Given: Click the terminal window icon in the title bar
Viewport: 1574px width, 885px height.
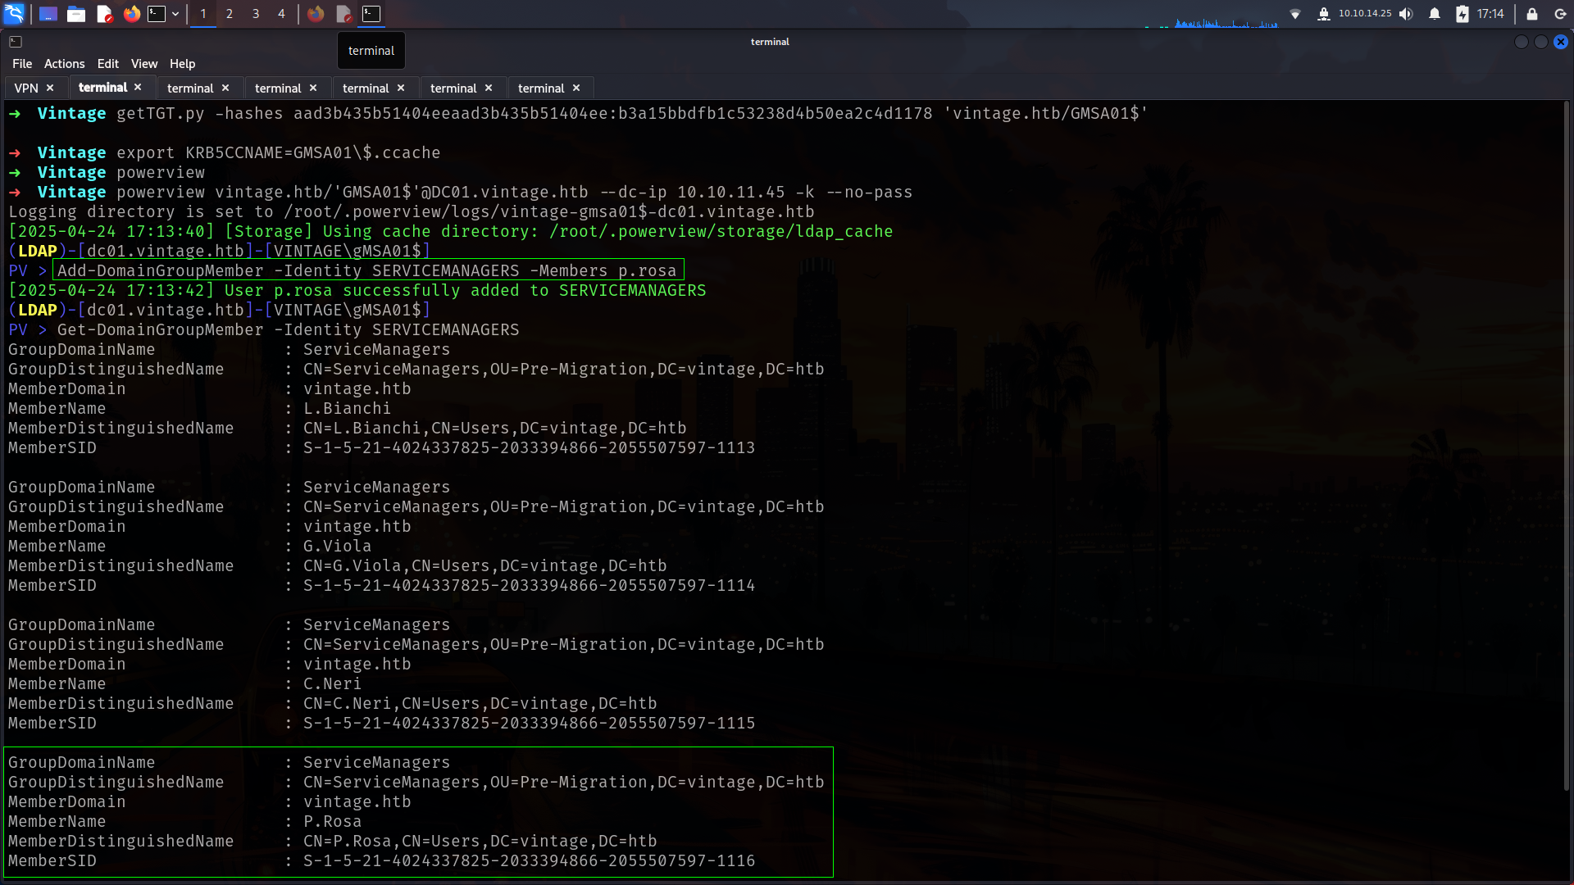Looking at the screenshot, I should point(16,41).
